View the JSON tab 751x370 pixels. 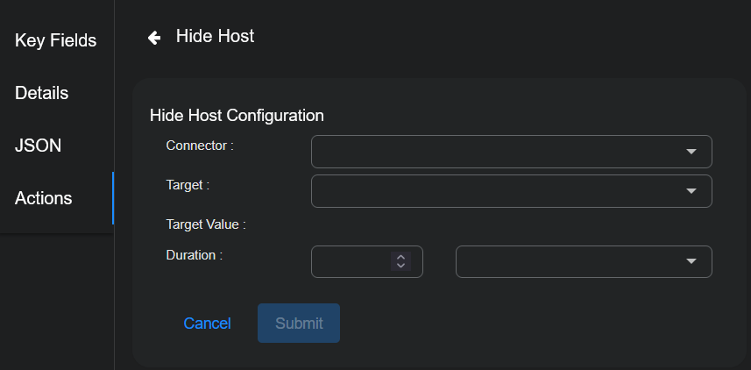(38, 146)
